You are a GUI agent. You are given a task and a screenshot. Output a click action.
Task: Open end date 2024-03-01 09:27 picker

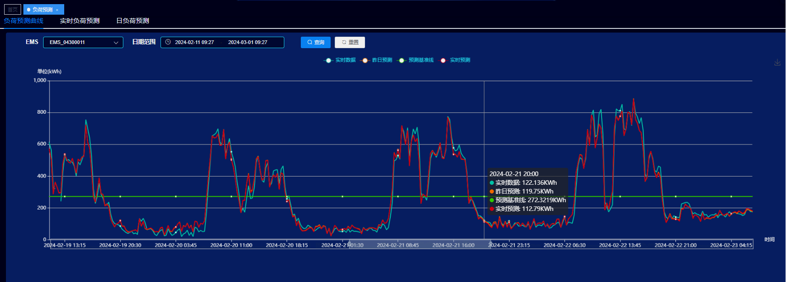click(x=248, y=42)
